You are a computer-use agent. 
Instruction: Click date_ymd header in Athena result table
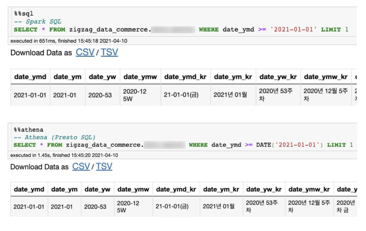tap(29, 189)
